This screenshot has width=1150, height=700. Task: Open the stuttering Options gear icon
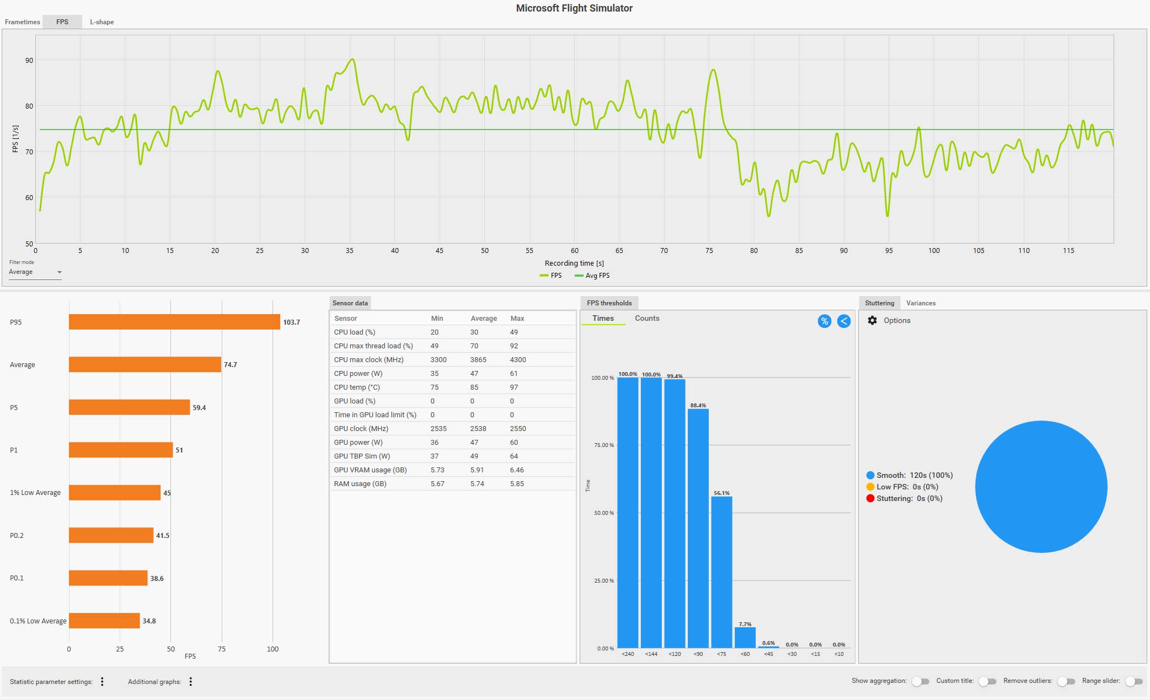872,320
